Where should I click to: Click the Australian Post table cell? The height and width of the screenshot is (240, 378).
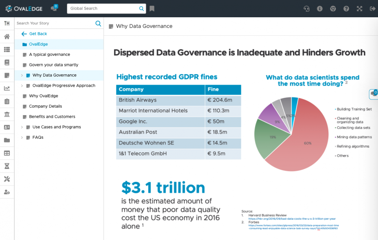(161, 132)
